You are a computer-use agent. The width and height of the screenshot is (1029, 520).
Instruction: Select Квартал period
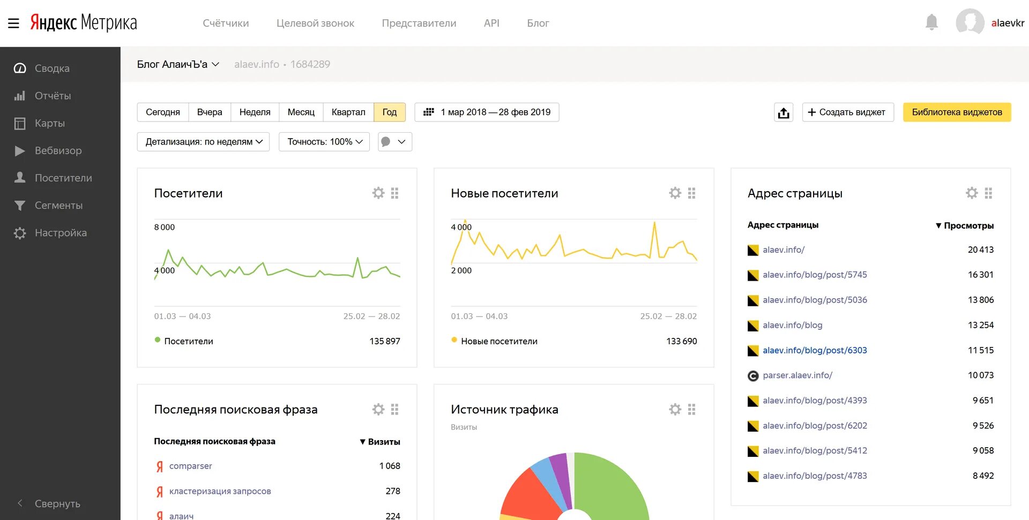coord(348,112)
